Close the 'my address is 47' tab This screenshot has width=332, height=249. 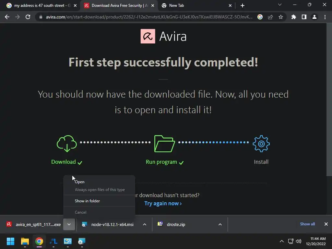(75, 6)
